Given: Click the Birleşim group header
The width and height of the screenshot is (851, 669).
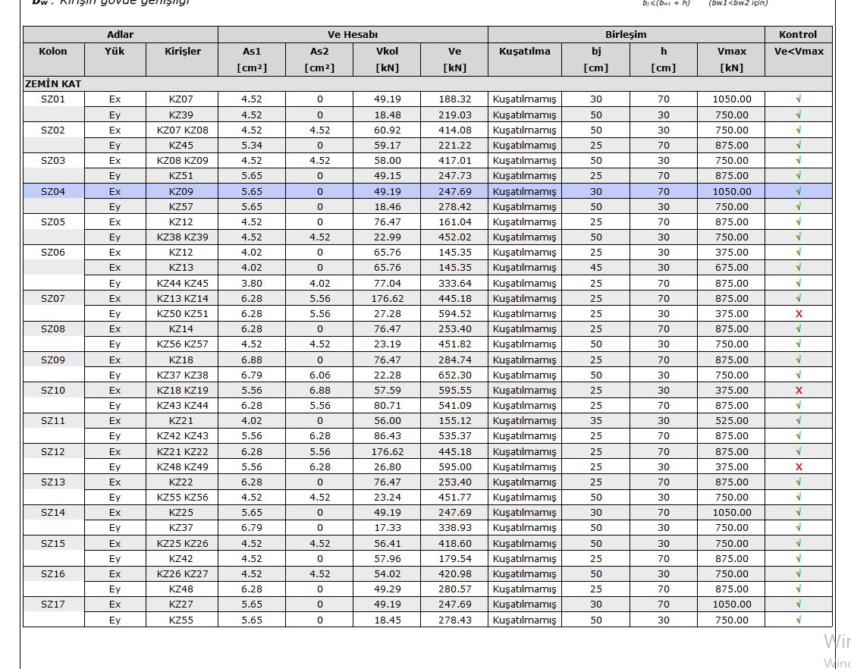Looking at the screenshot, I should coord(626,35).
